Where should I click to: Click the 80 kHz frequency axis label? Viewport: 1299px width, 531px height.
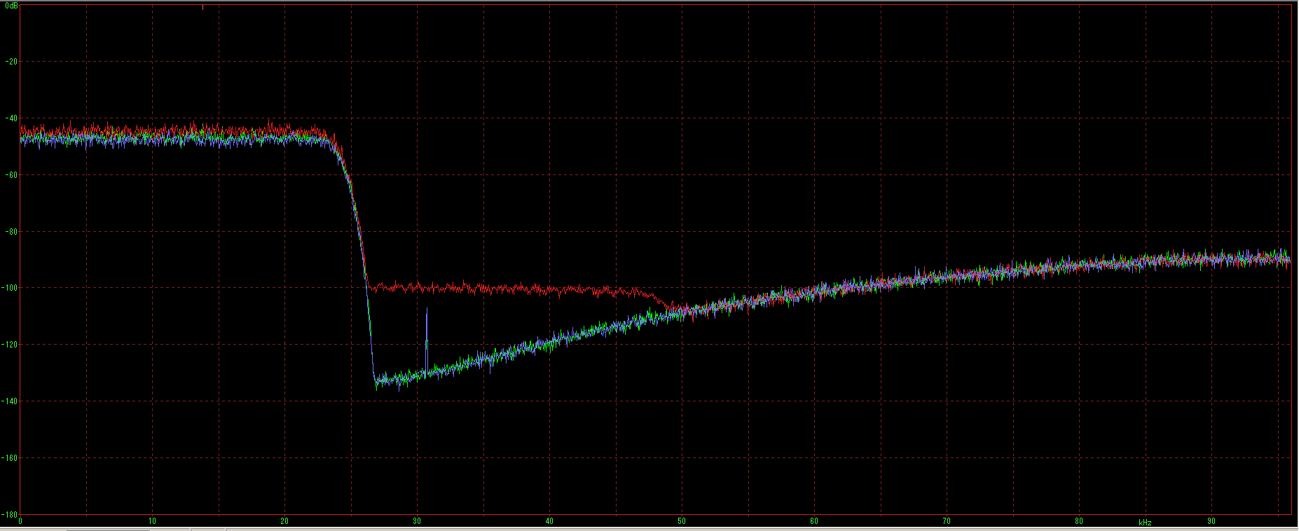pos(1079,521)
